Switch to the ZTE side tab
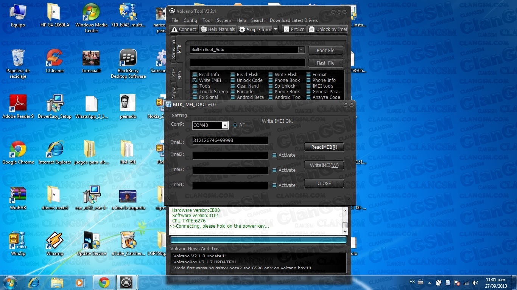Viewport: 517px width, 290px height. click(174, 73)
